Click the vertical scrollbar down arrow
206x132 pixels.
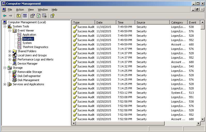pyautogui.click(x=202, y=119)
